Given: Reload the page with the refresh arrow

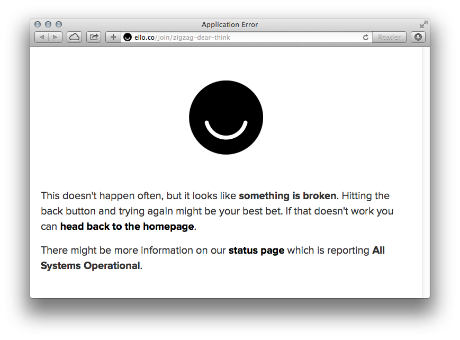Looking at the screenshot, I should [x=366, y=37].
